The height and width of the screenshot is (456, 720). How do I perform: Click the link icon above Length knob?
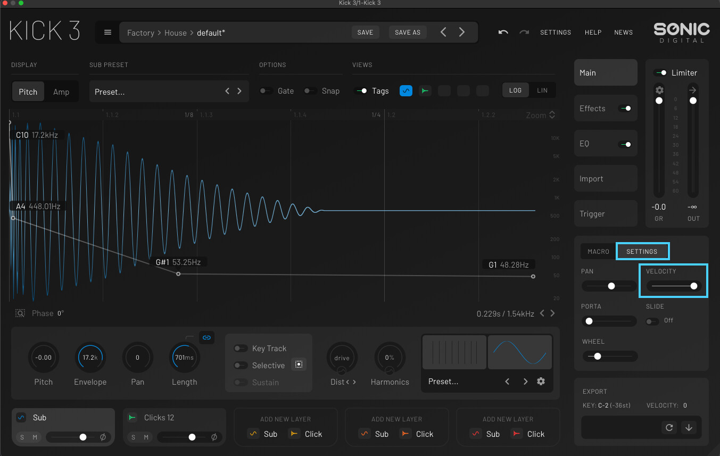[207, 337]
